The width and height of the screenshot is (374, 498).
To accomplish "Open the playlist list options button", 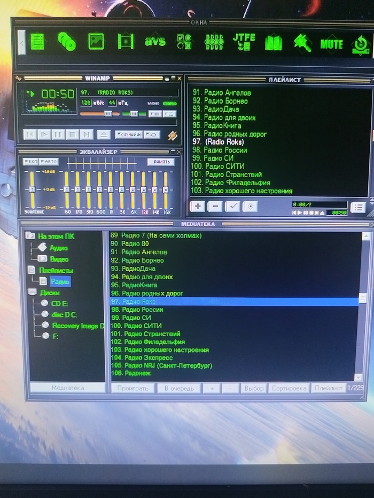I will 358,208.
